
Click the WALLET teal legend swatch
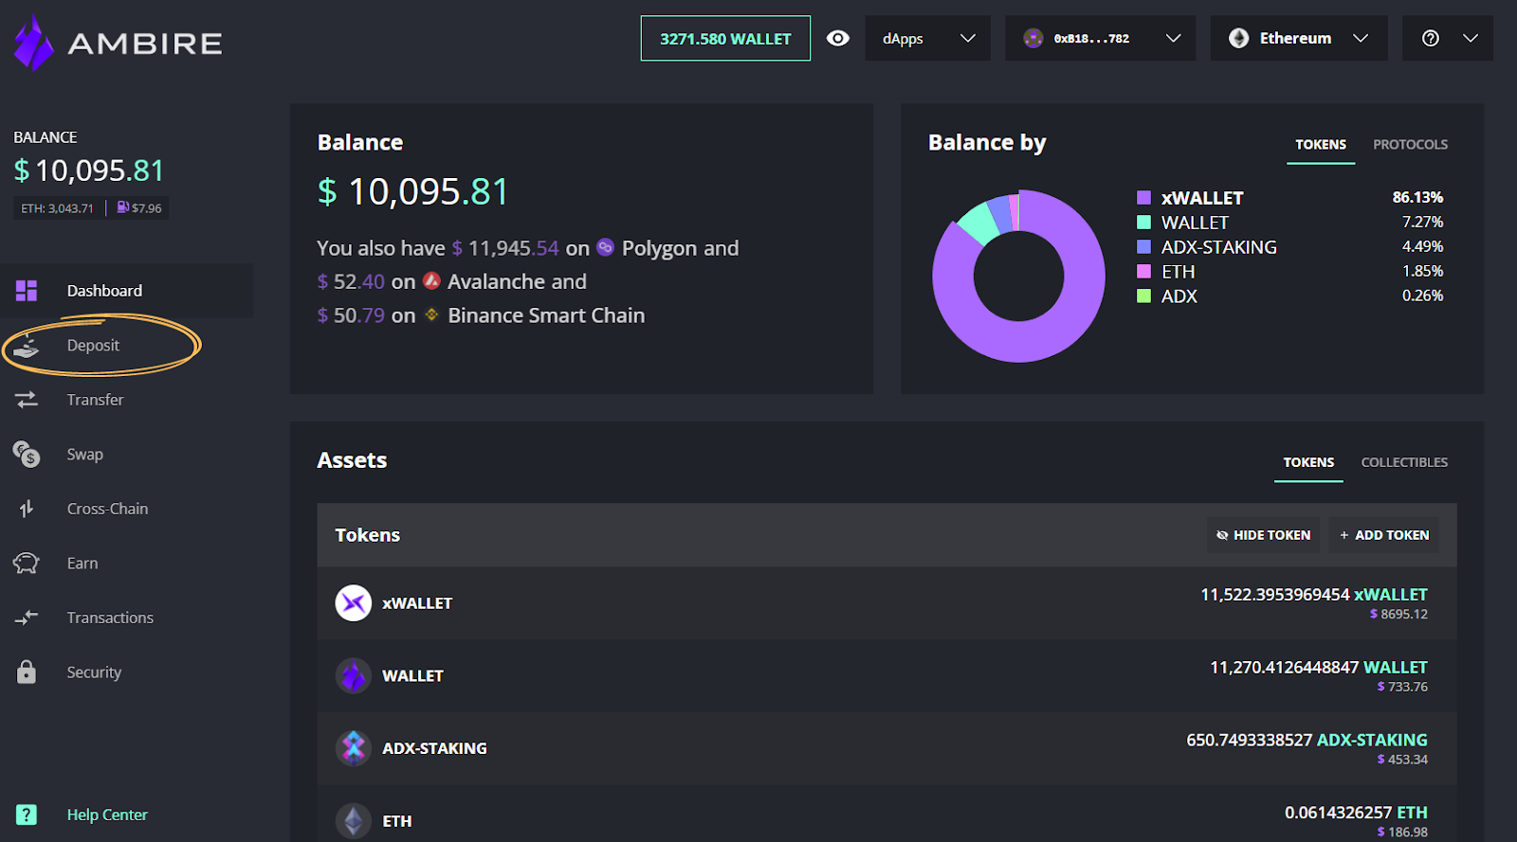pyautogui.click(x=1143, y=223)
